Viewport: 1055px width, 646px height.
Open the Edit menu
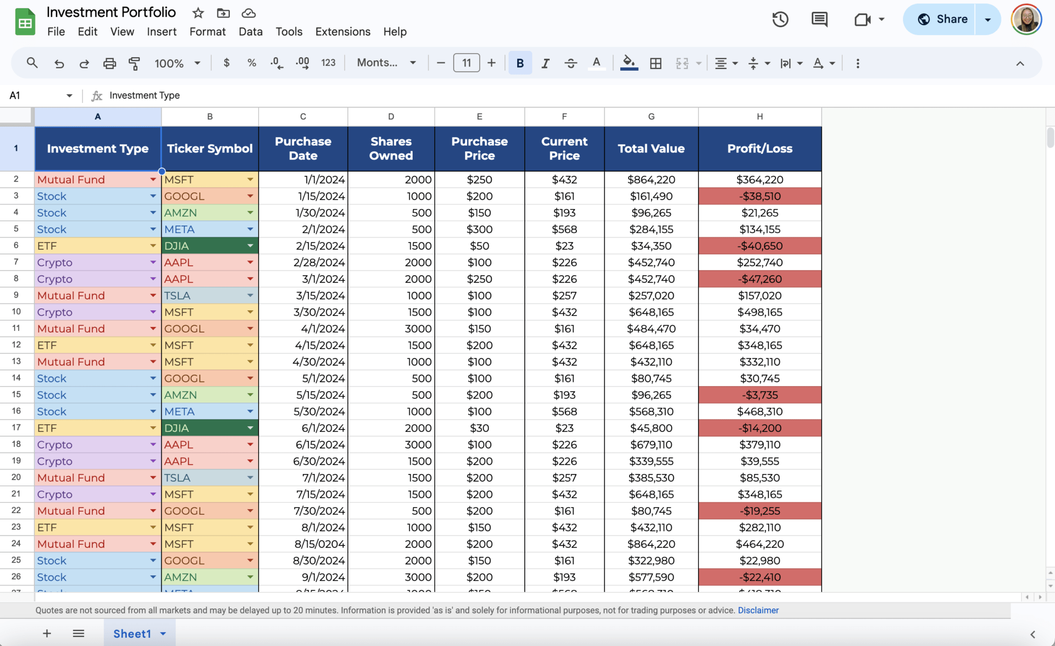pos(88,32)
